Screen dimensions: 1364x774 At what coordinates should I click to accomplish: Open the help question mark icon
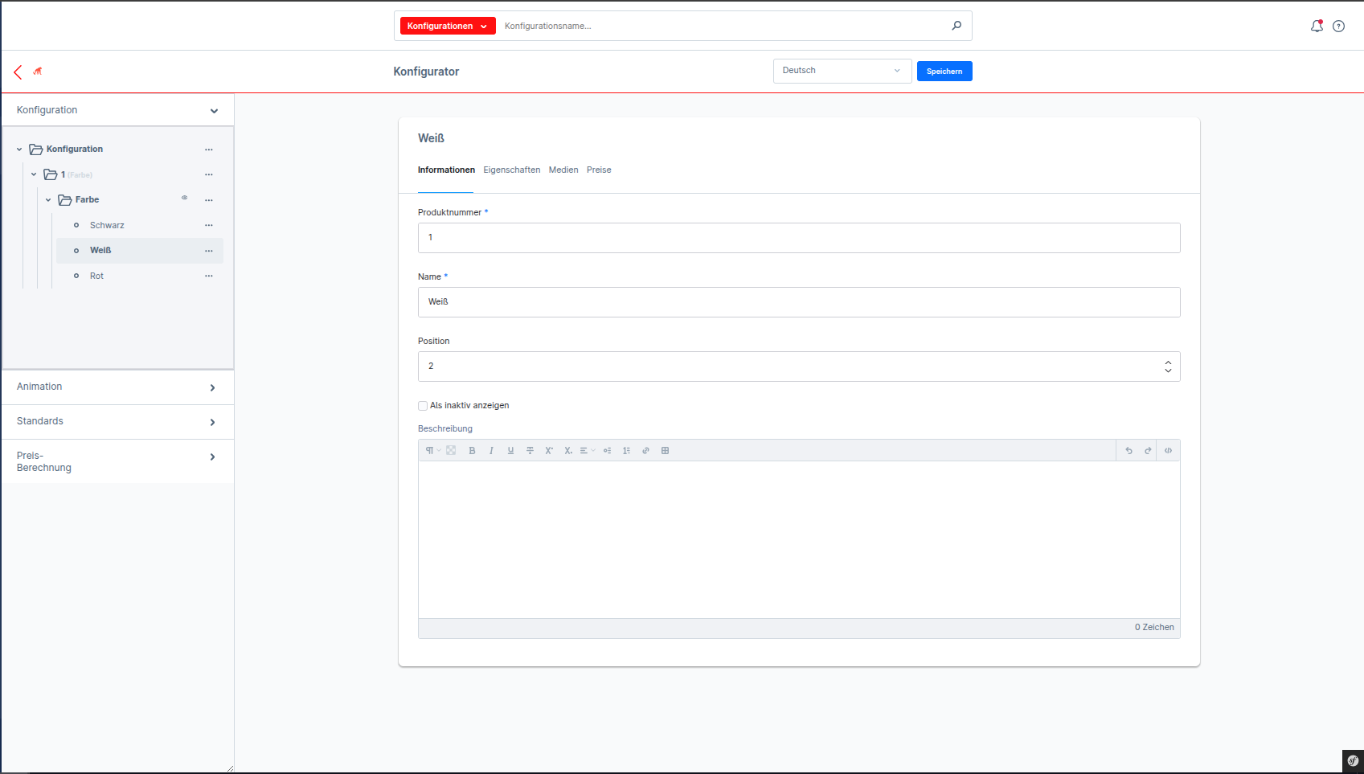(1338, 26)
